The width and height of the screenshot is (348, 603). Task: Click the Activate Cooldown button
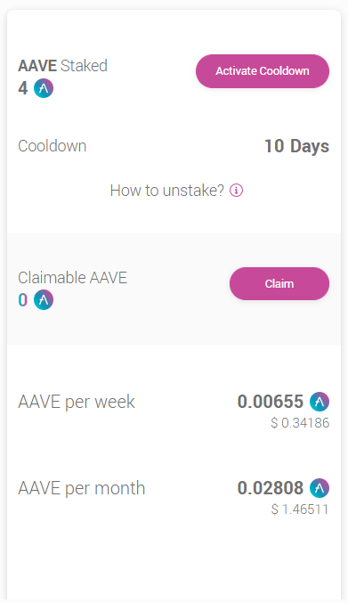tap(263, 71)
